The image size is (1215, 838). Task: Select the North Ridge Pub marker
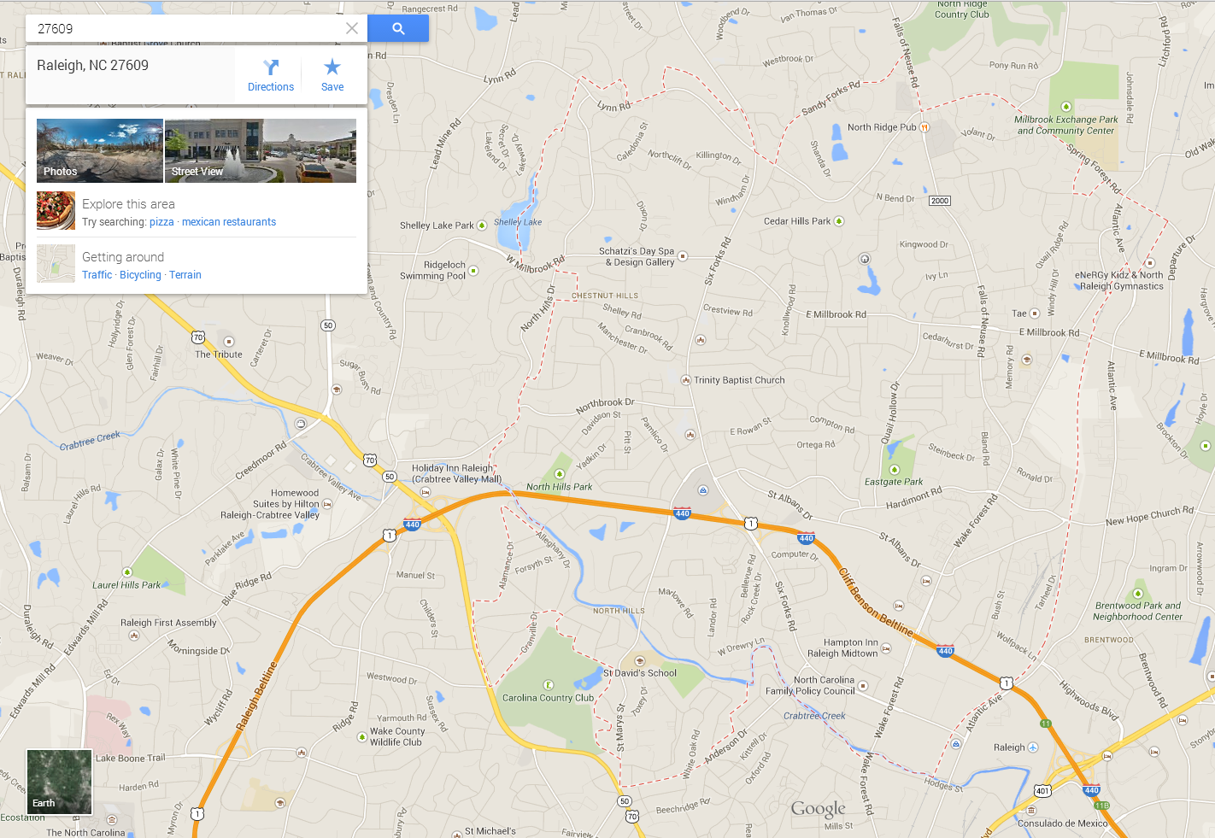coord(924,127)
